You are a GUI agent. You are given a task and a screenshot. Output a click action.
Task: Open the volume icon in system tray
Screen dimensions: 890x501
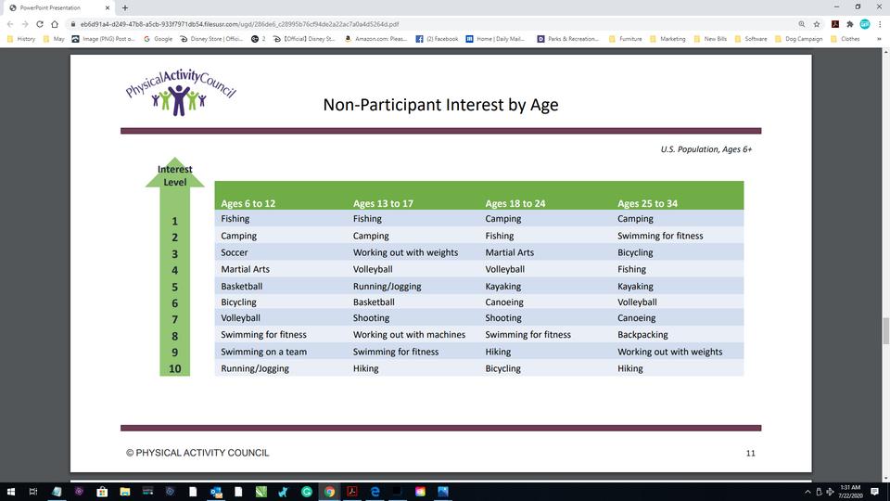pyautogui.click(x=831, y=492)
